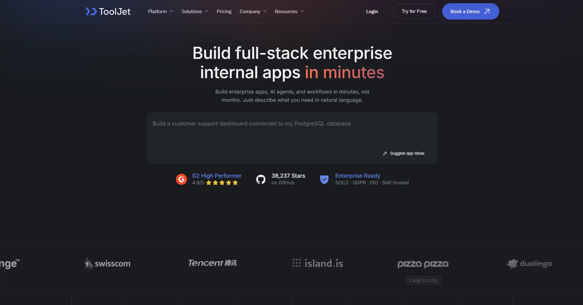Open the G2 High Performer link

217,176
